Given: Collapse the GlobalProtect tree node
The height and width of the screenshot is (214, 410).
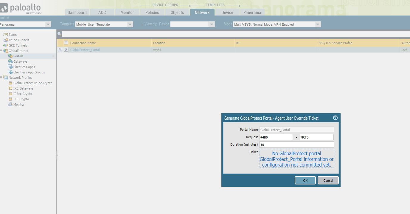Looking at the screenshot, I should pyautogui.click(x=1, y=51).
